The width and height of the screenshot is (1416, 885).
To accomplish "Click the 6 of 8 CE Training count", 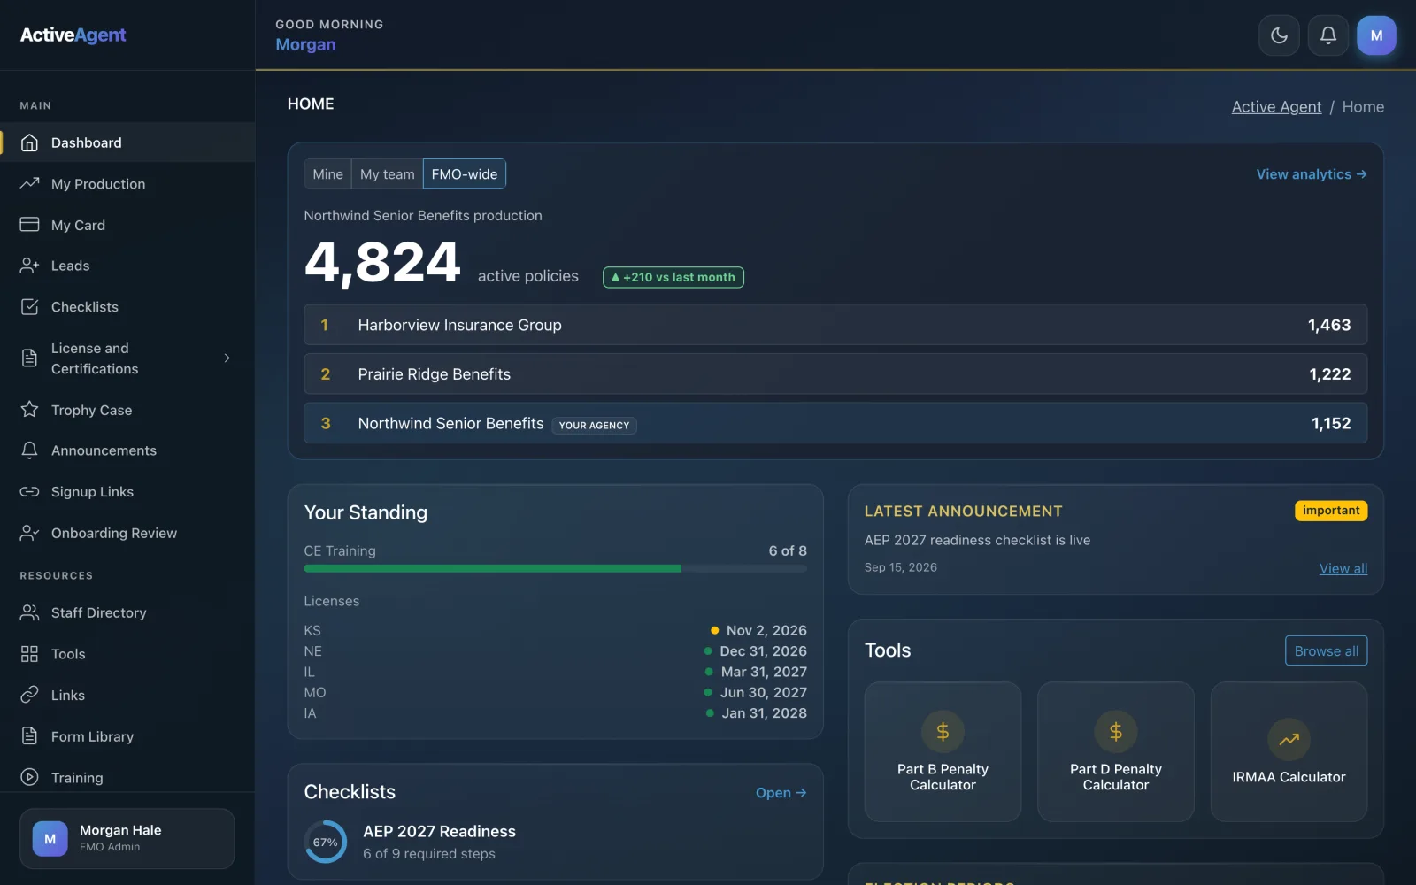I will tap(788, 550).
